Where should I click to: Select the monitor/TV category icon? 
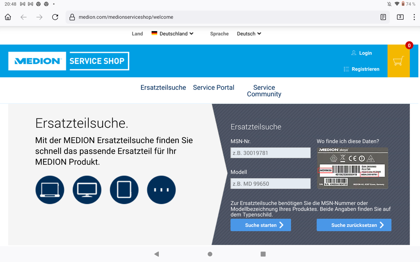coord(87,190)
